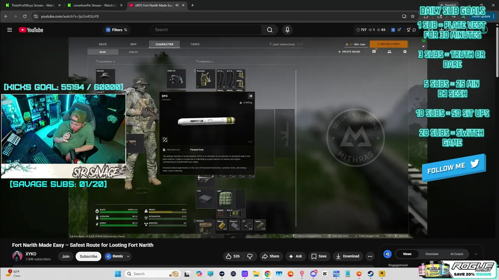The height and width of the screenshot is (280, 499).
Task: Select the SBand pocket item
Action: tap(221, 225)
